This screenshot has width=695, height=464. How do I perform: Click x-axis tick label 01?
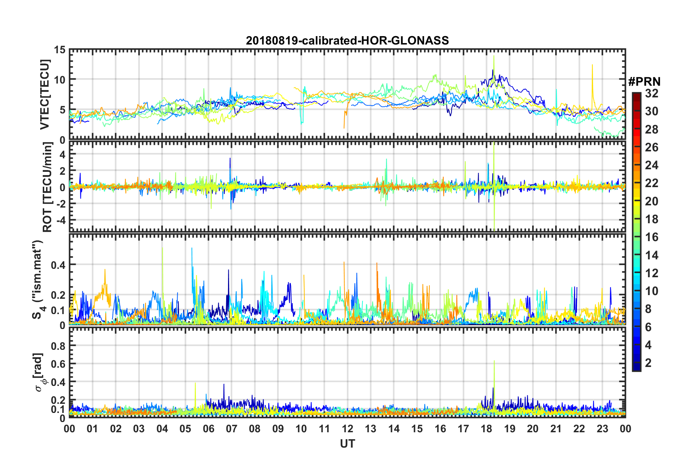tap(92, 428)
